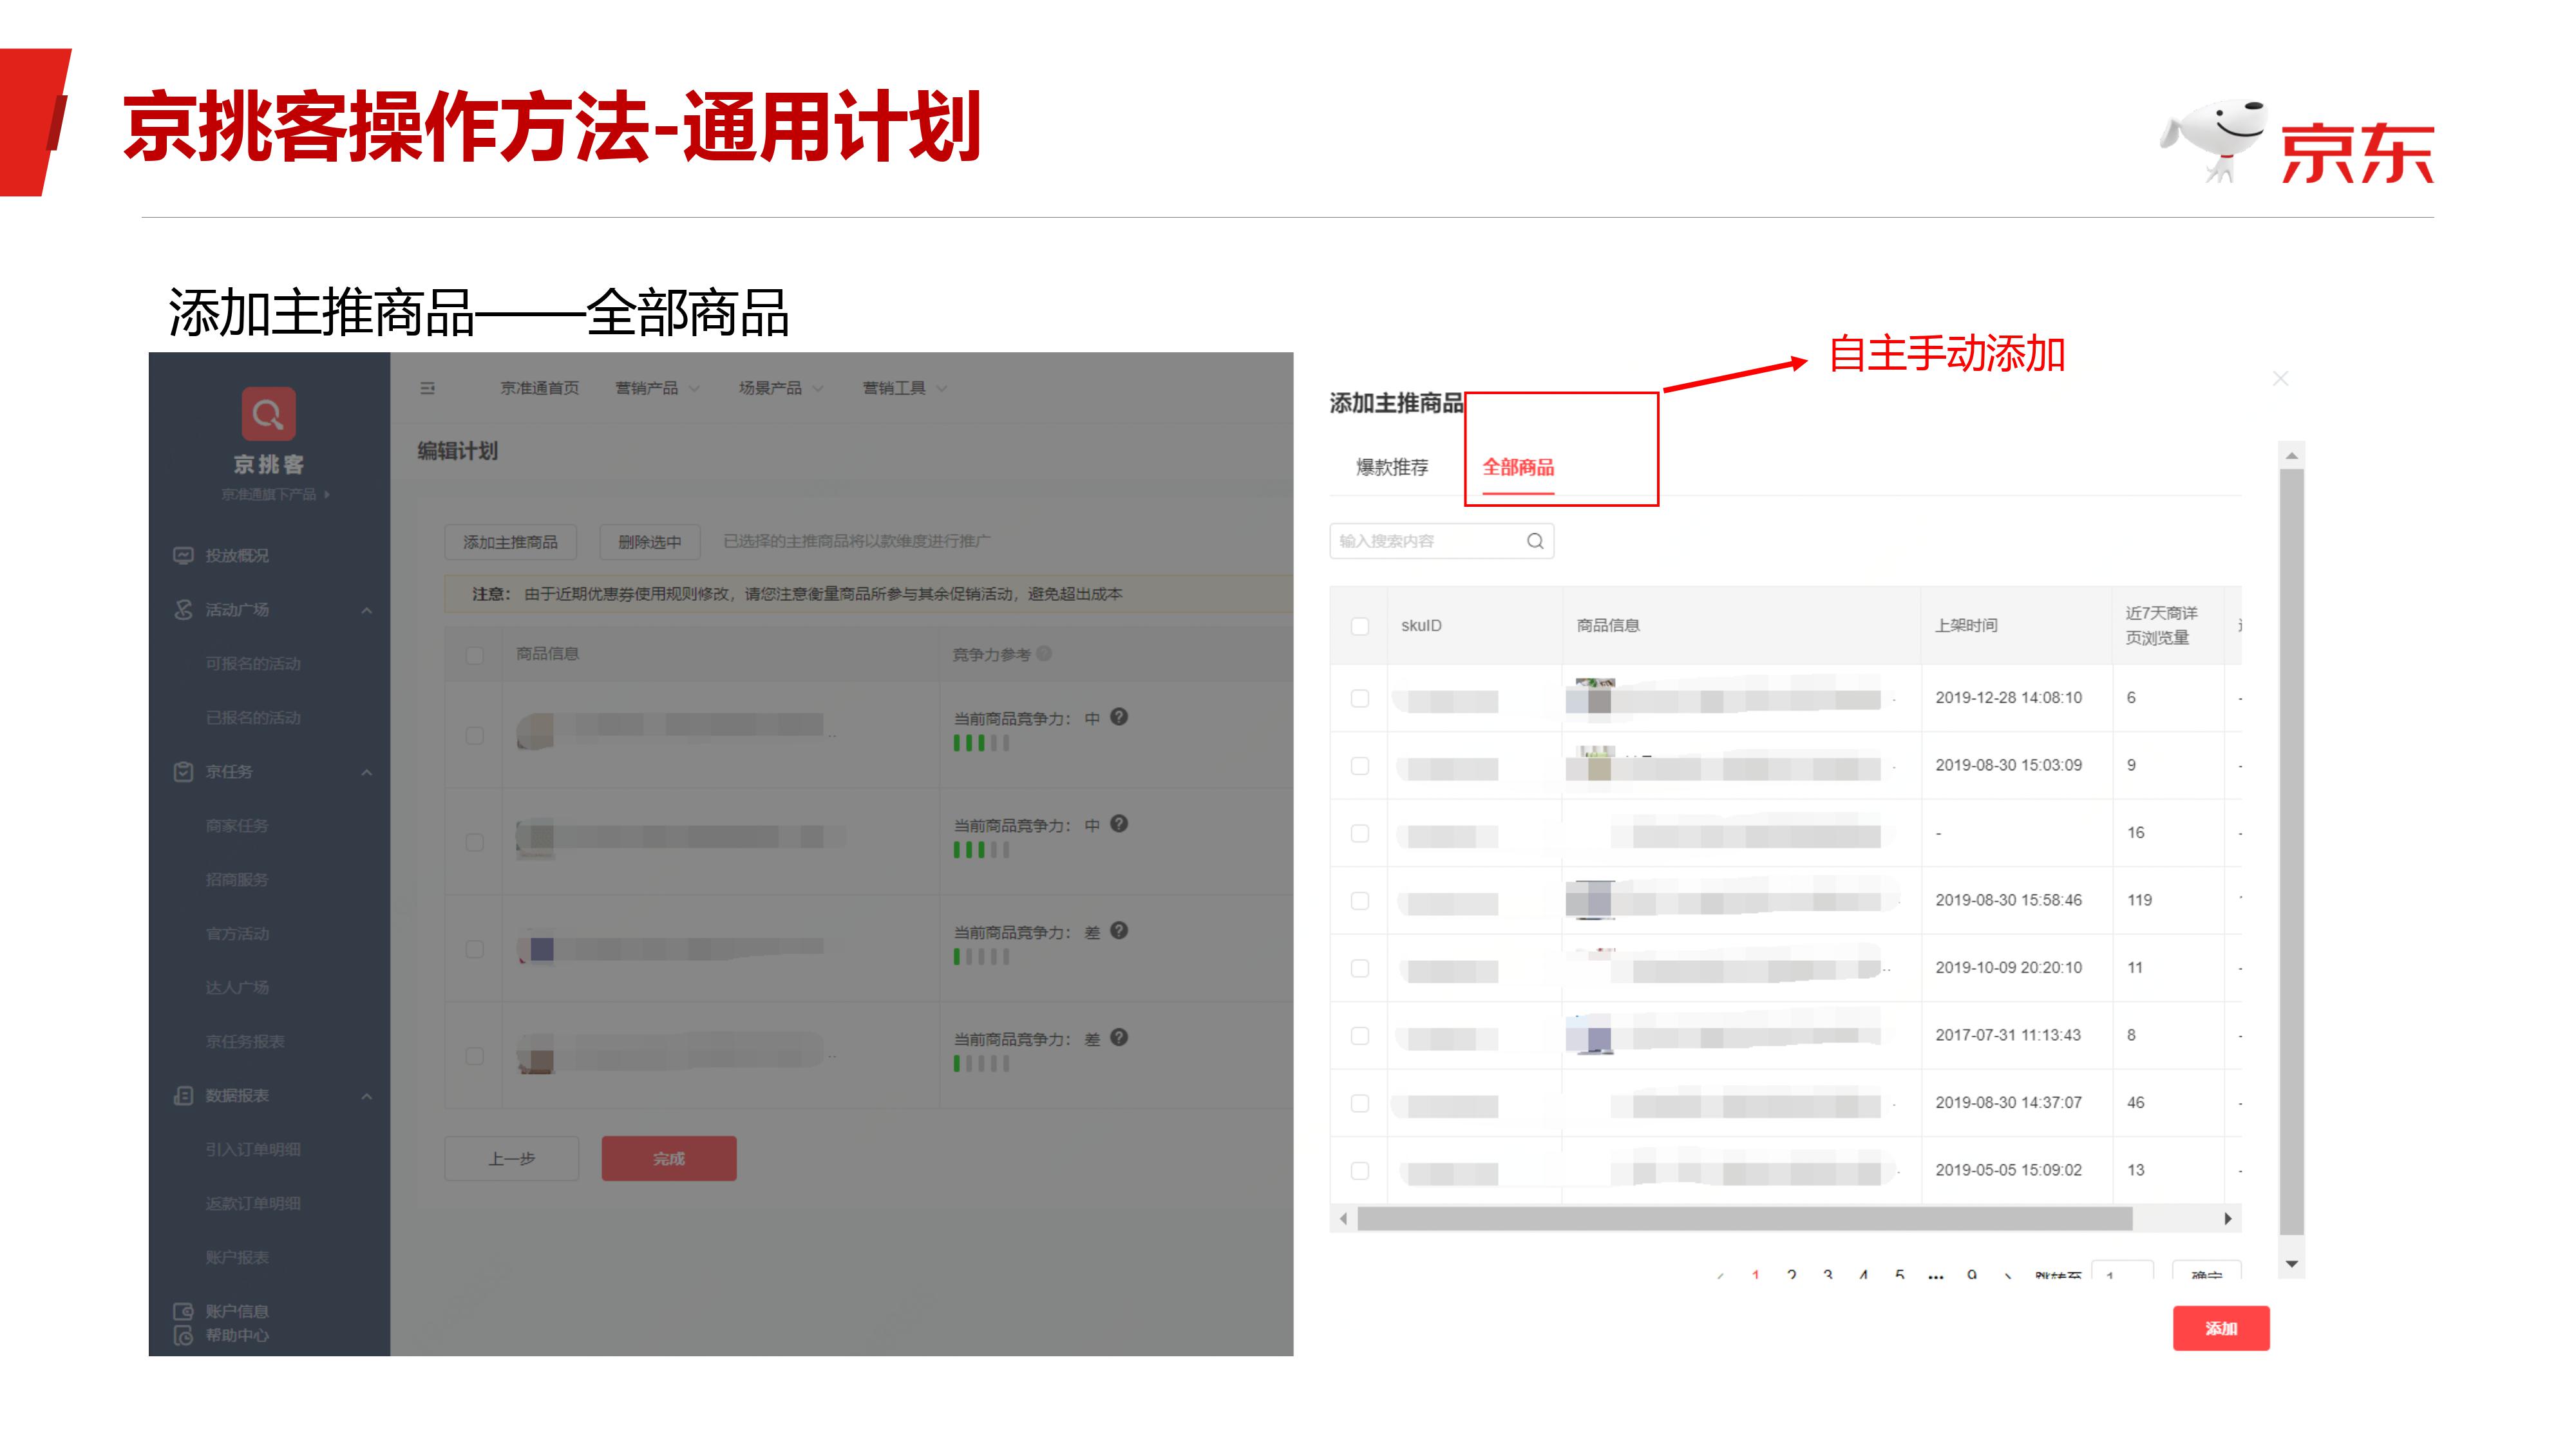
Task: Open 商家任务 in sidebar
Action: point(237,825)
